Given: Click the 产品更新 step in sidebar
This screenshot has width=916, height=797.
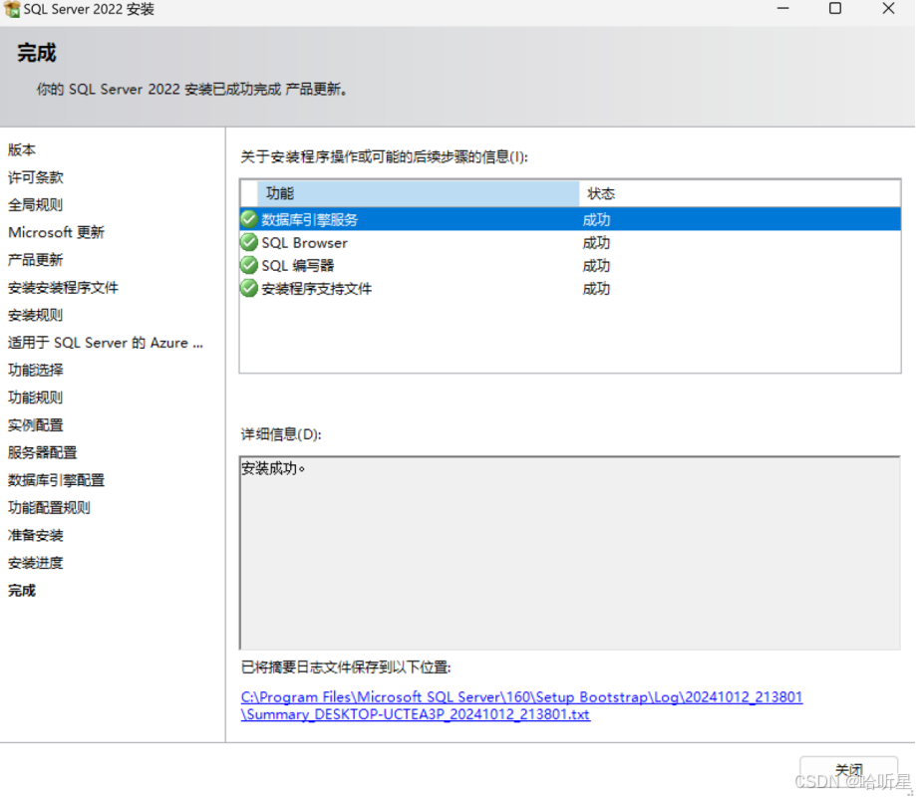Looking at the screenshot, I should pyautogui.click(x=36, y=259).
